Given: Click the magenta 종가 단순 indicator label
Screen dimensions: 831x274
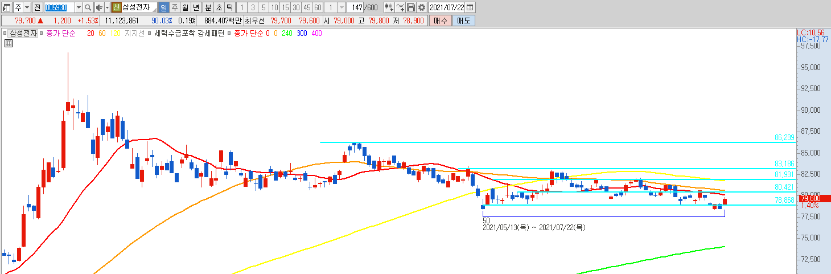Looking at the screenshot, I should 61,34.
